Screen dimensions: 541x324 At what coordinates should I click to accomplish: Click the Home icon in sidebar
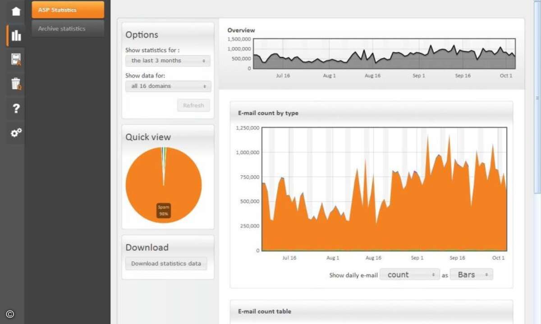(x=16, y=11)
